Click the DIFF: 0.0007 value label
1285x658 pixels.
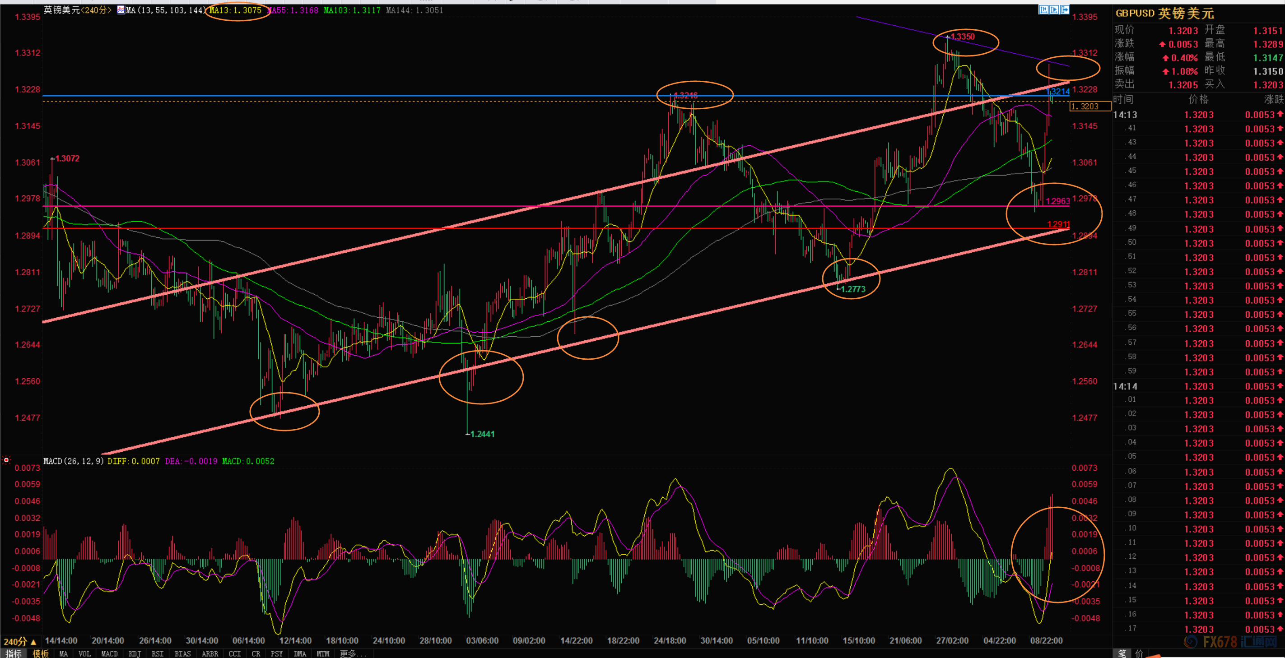coord(134,461)
